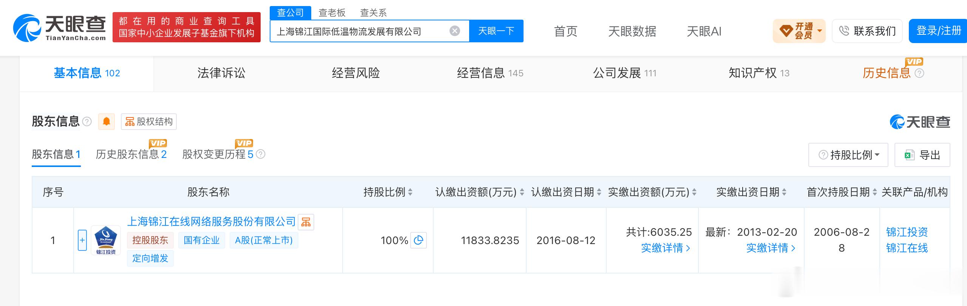Open the 经营信息 tab
The height and width of the screenshot is (306, 967).
(x=490, y=73)
